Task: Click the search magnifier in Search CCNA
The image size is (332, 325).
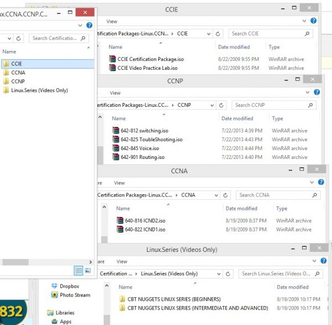Action: click(x=315, y=195)
